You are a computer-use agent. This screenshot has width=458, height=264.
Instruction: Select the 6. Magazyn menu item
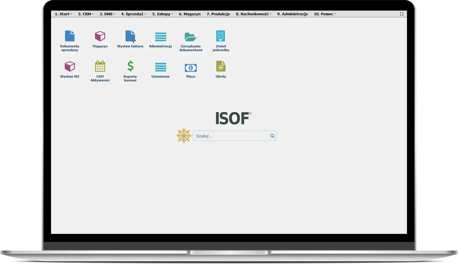[189, 14]
